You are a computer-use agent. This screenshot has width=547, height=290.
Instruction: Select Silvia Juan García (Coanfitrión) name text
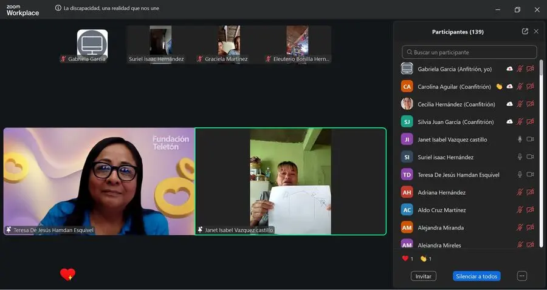point(456,122)
